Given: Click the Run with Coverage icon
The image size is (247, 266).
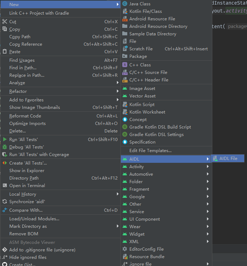Looking at the screenshot, I should point(5,154).
